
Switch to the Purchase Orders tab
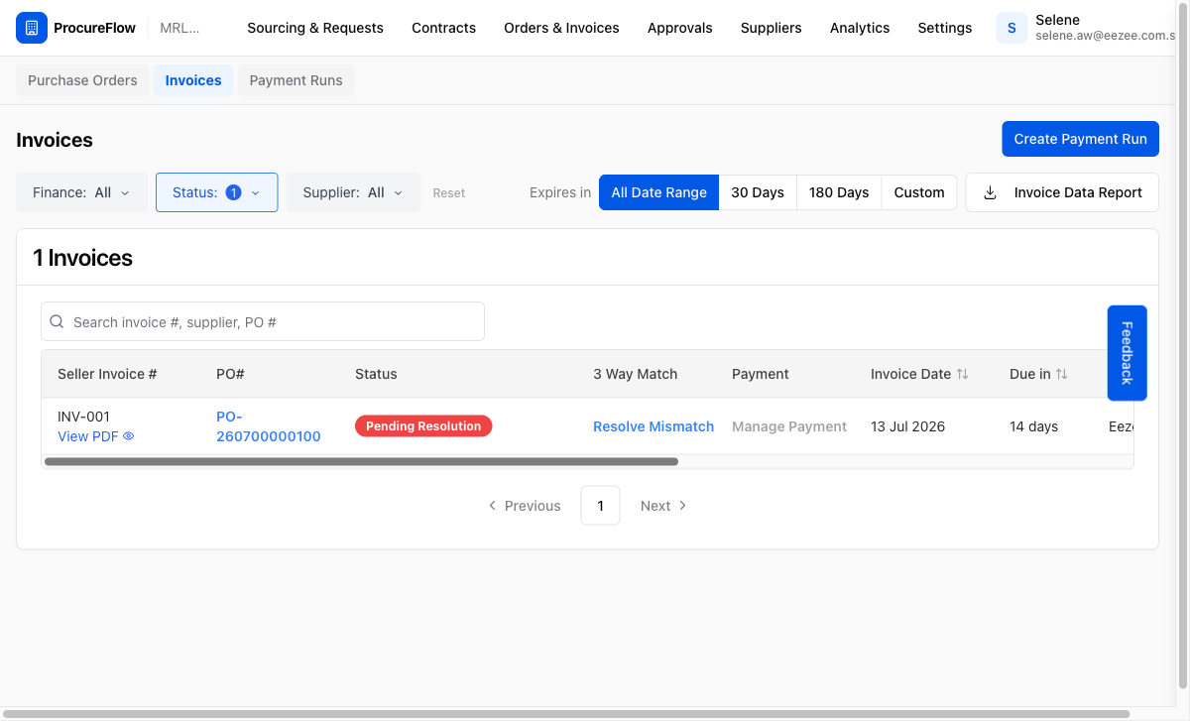pyautogui.click(x=82, y=80)
